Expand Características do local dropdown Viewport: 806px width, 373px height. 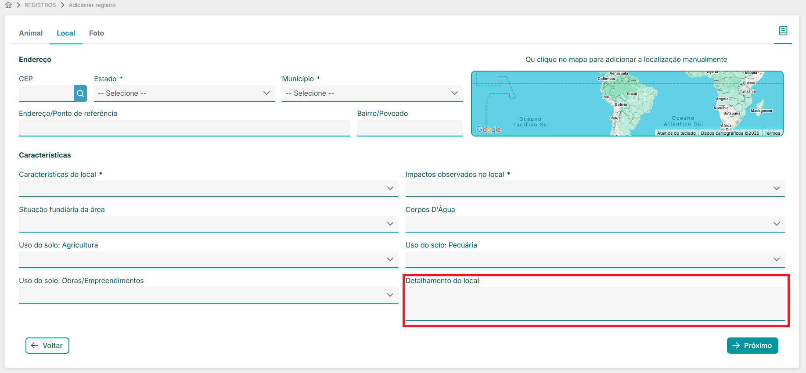208,189
